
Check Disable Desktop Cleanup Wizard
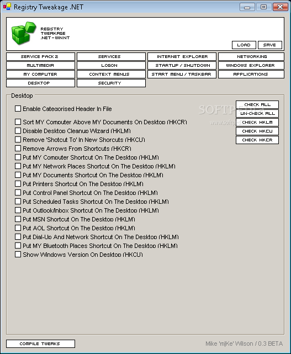pyautogui.click(x=18, y=131)
